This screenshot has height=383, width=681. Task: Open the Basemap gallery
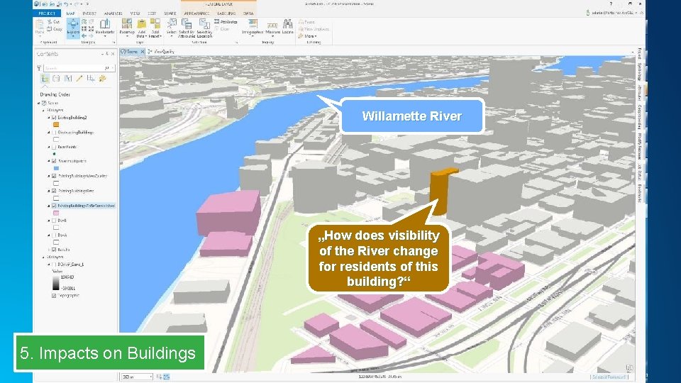127,28
